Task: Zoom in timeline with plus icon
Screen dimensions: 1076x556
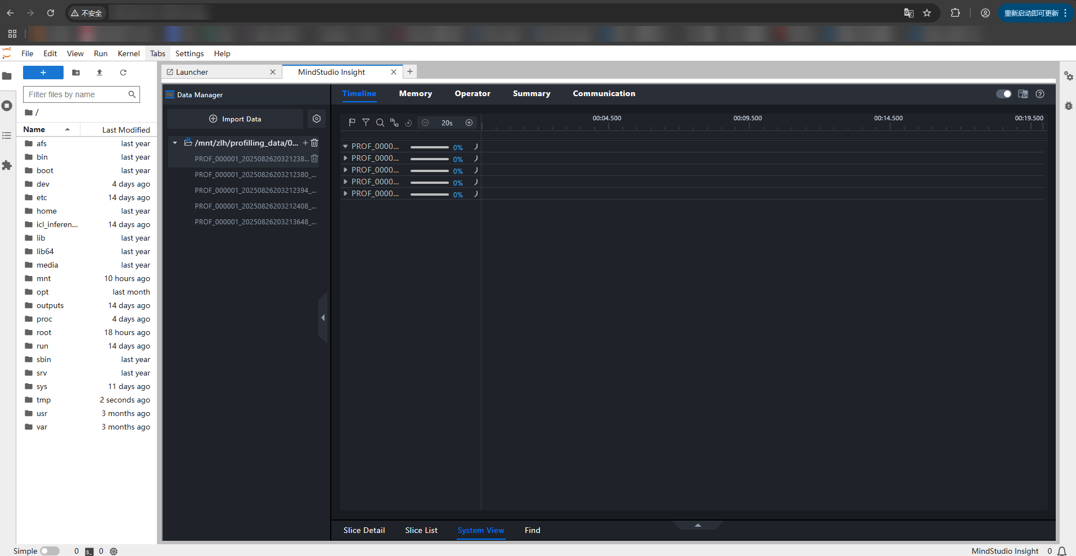Action: coord(469,123)
